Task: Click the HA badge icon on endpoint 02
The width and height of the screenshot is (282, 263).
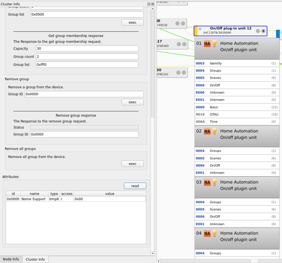Action: [207, 131]
